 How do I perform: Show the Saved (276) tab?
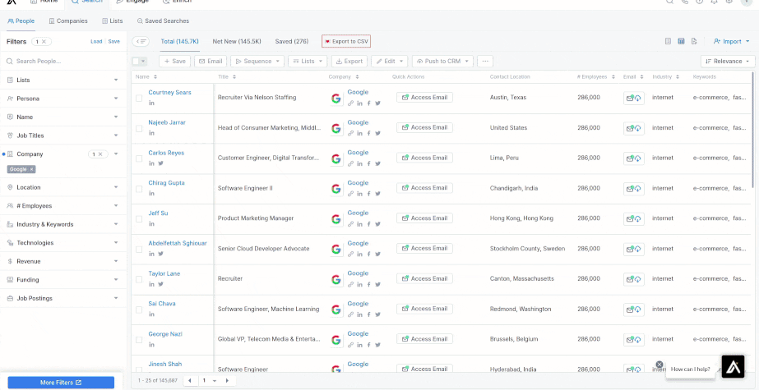291,42
